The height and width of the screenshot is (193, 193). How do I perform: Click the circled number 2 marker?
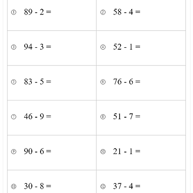(x=103, y=12)
